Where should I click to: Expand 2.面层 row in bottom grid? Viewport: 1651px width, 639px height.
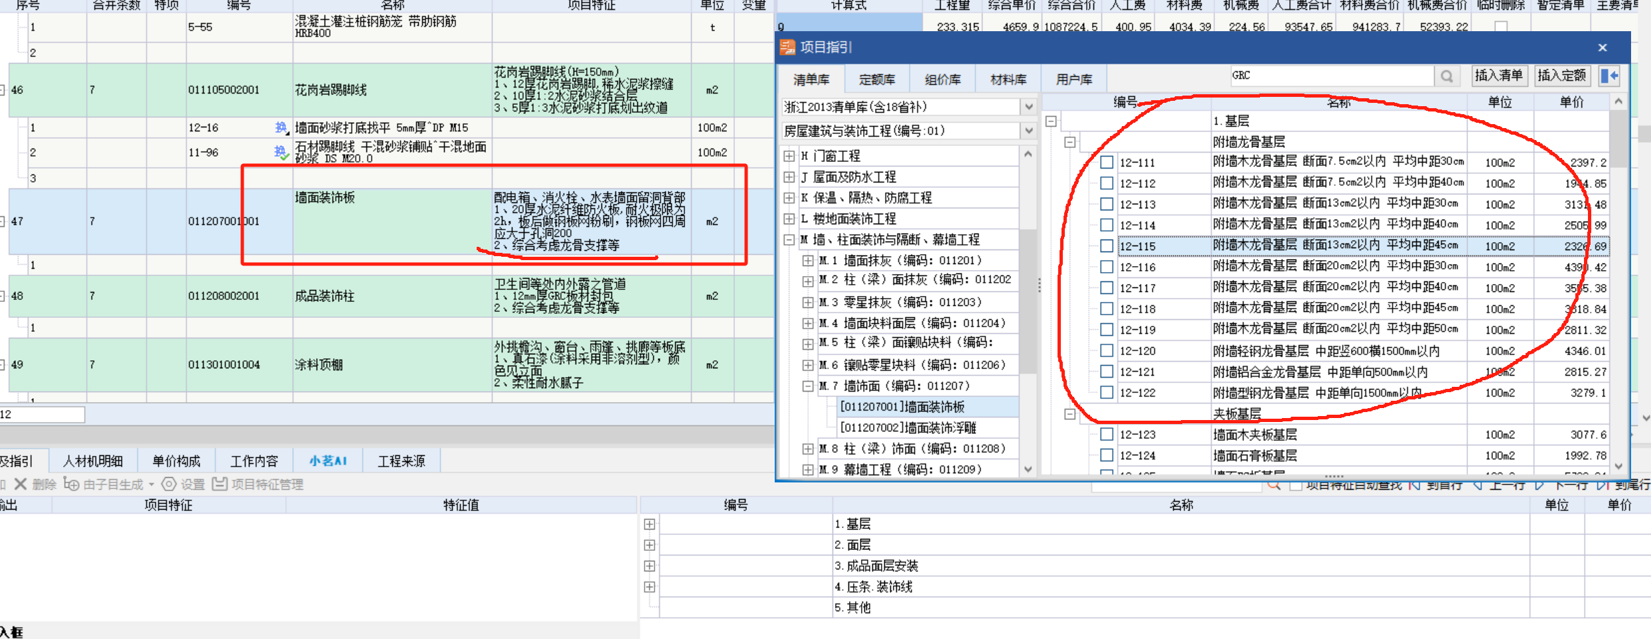tap(649, 545)
